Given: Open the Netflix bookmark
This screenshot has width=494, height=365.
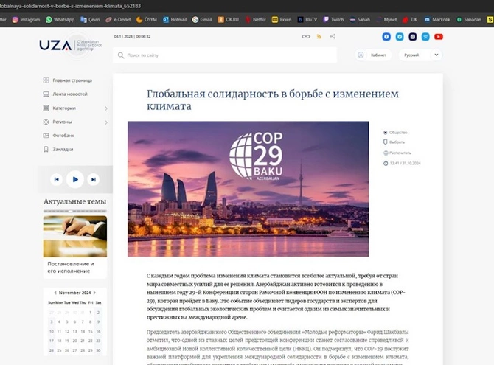Looking at the screenshot, I should [x=256, y=20].
